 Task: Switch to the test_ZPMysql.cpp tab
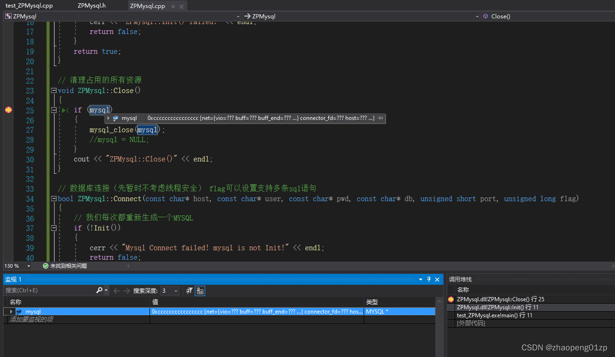click(x=29, y=6)
